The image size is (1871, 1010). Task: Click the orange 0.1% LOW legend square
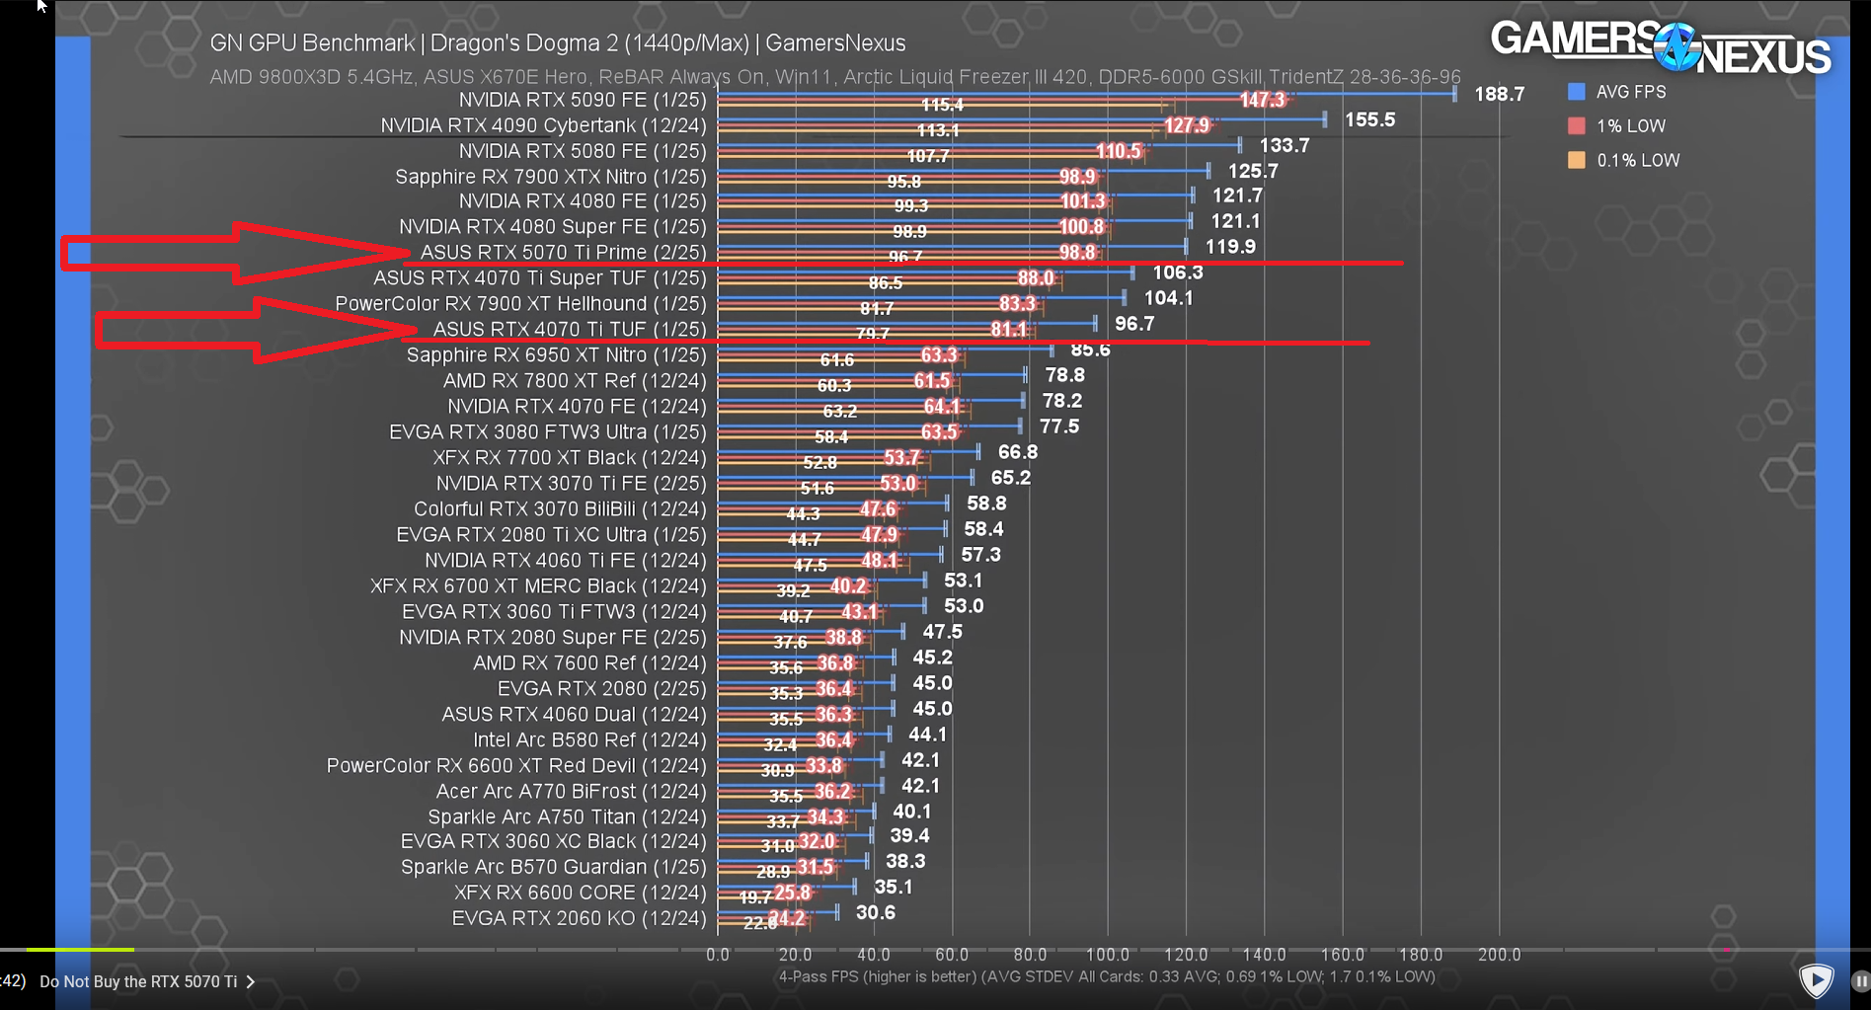click(x=1577, y=160)
